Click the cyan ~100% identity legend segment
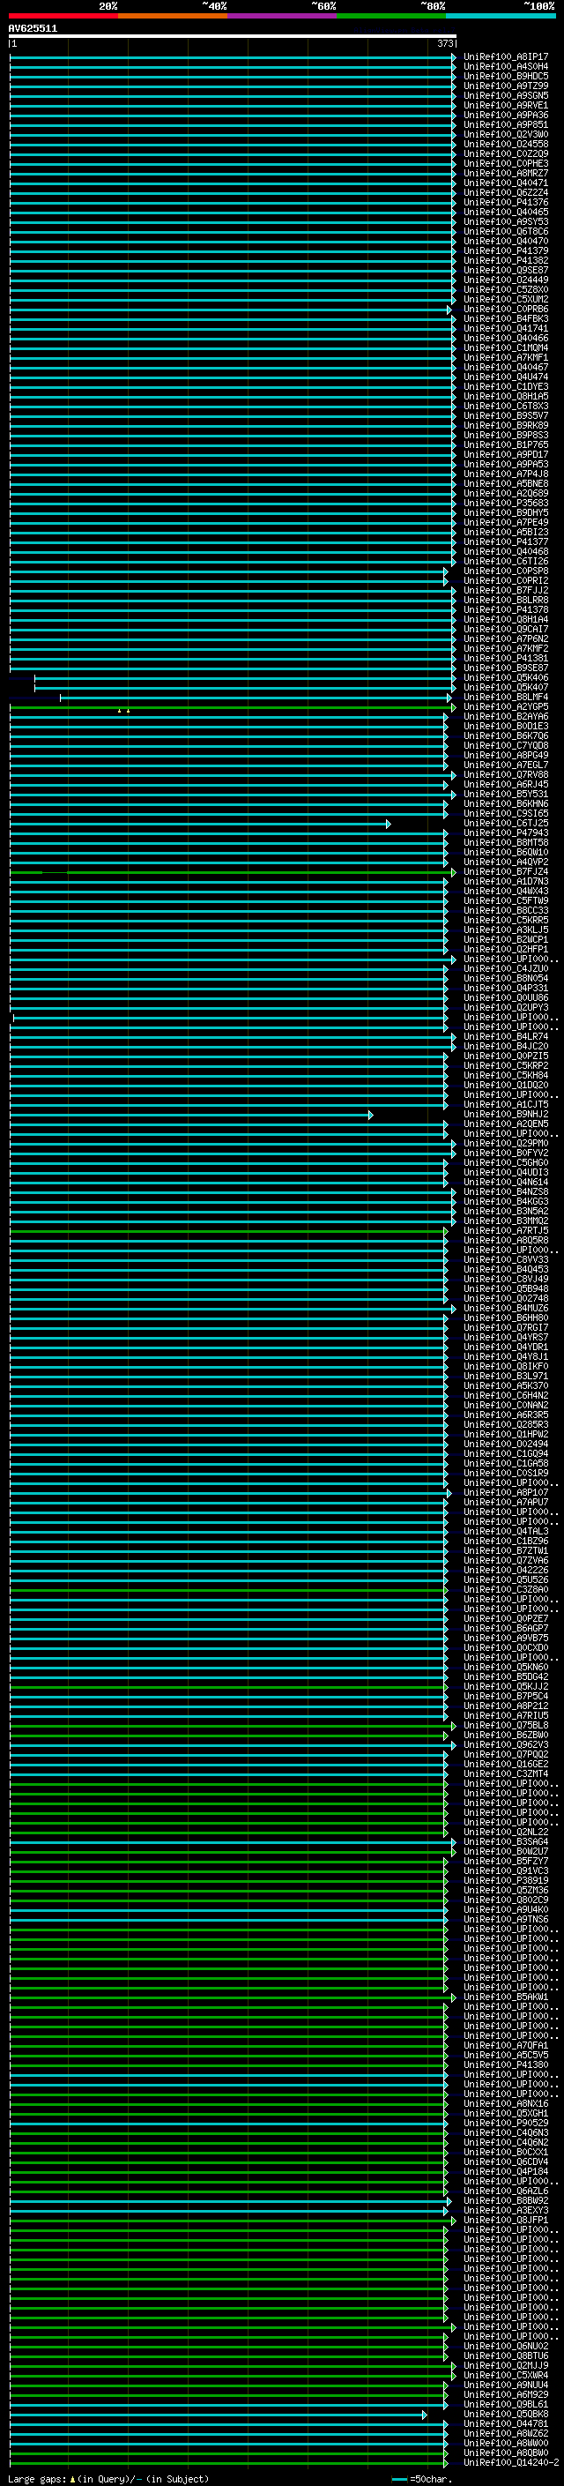The width and height of the screenshot is (564, 2486). (x=501, y=16)
